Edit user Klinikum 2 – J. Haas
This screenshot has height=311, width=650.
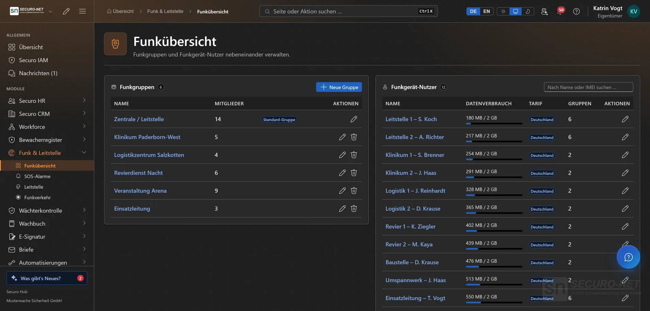click(625, 173)
